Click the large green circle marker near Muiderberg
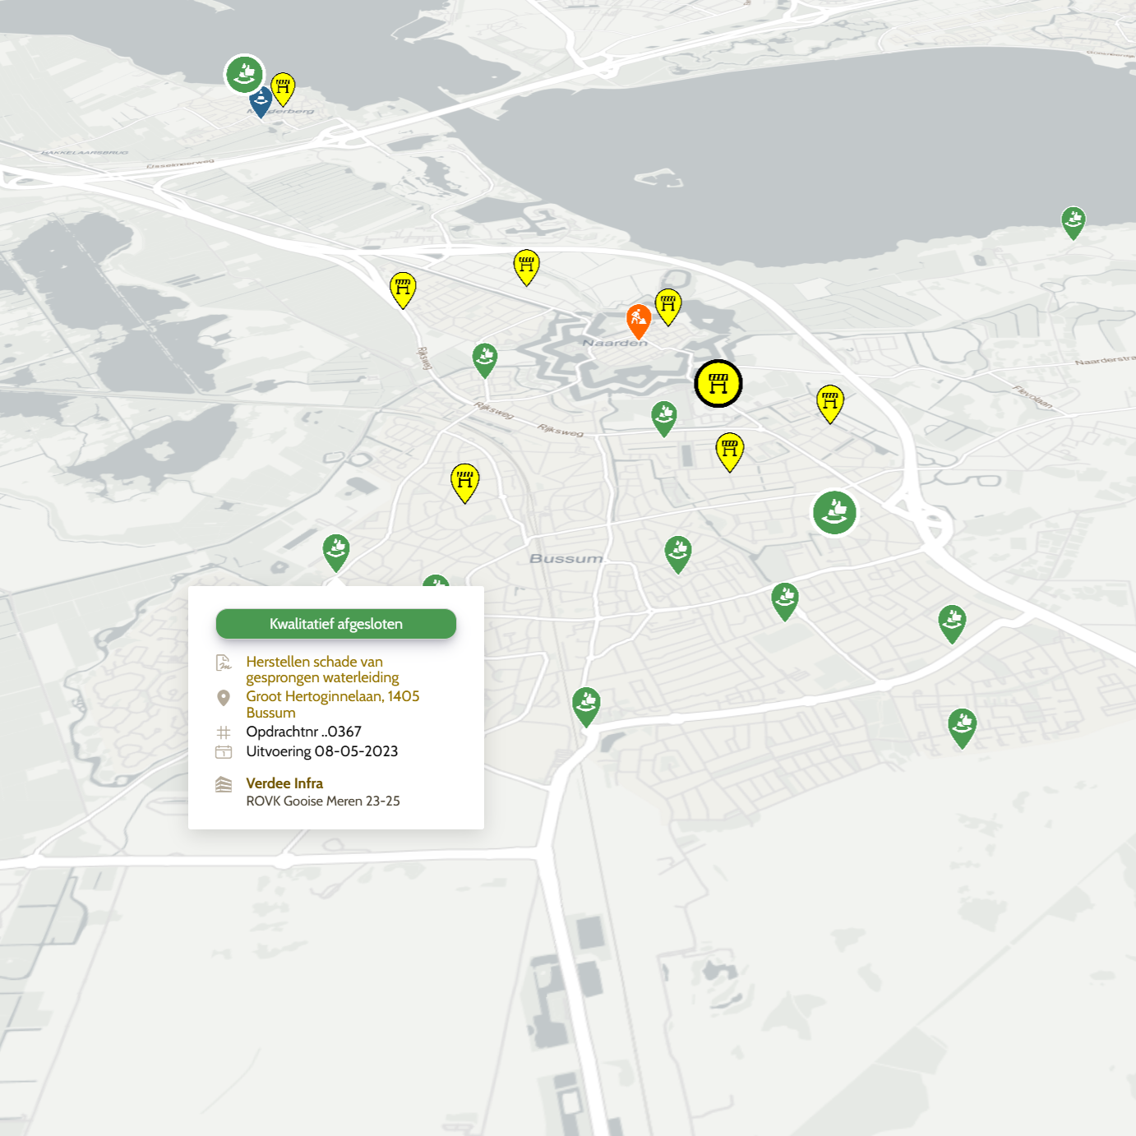The image size is (1136, 1136). (x=245, y=75)
